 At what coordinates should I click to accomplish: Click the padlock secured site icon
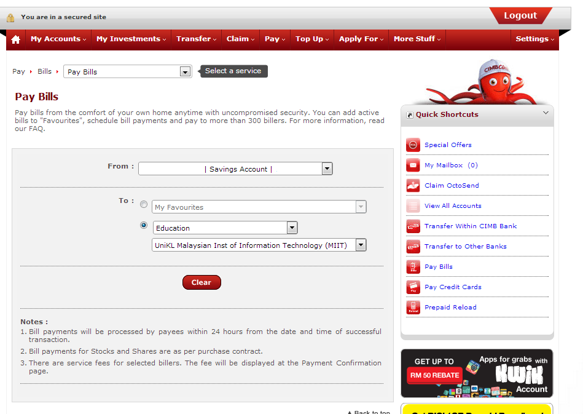tap(10, 17)
